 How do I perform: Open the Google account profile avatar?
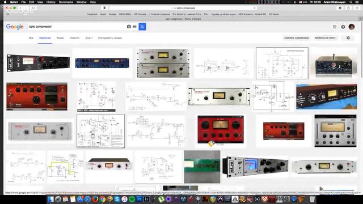(352, 27)
